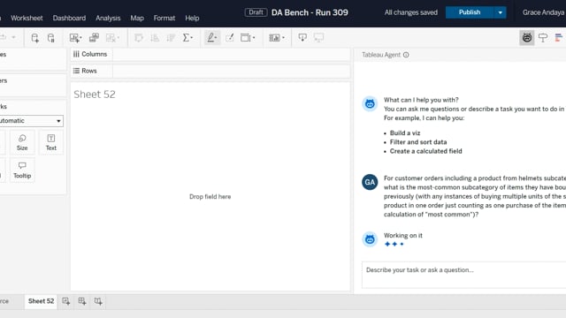Click the highlight pen icon

coord(212,37)
